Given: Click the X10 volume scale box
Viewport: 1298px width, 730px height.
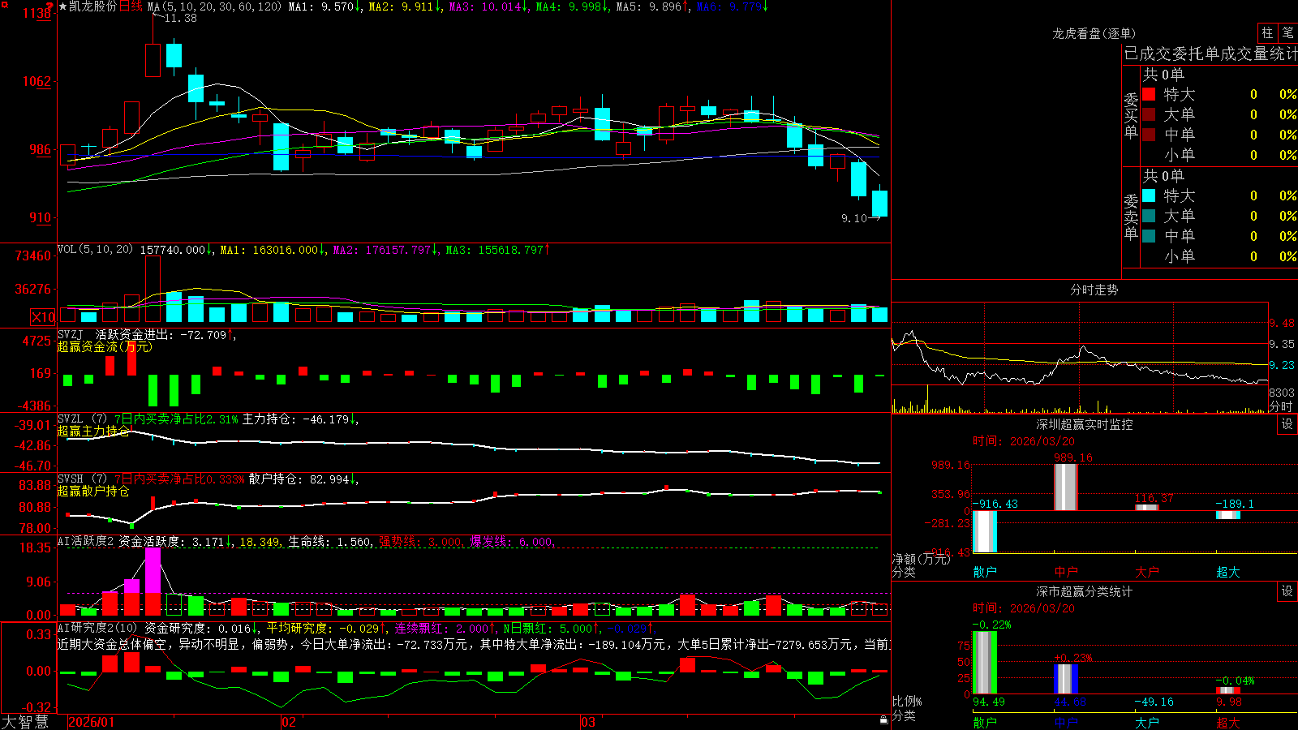Looking at the screenshot, I should [43, 317].
